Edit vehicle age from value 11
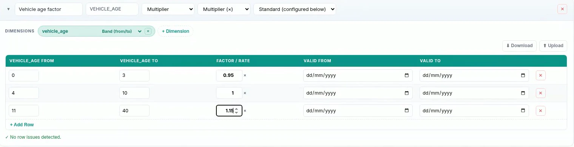Screen dimensions: 574x147 24,111
